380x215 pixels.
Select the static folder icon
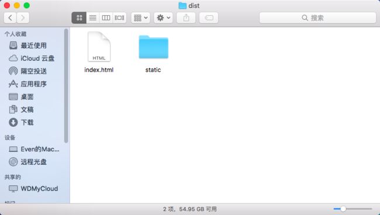(x=153, y=47)
